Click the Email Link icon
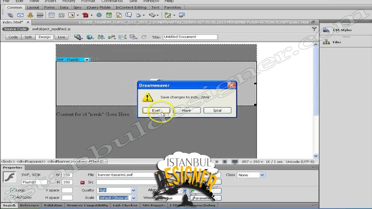 click(20, 15)
